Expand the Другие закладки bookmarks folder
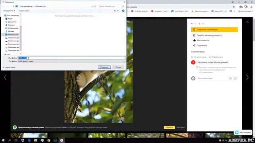This screenshot has width=255, height=143. [245, 11]
